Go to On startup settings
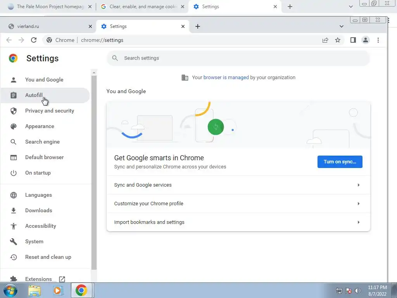This screenshot has width=397, height=298. [x=45, y=173]
